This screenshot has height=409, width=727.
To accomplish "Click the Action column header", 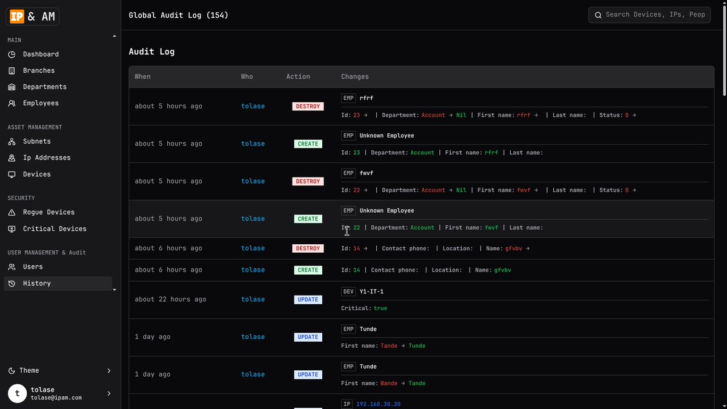I will click(x=298, y=77).
